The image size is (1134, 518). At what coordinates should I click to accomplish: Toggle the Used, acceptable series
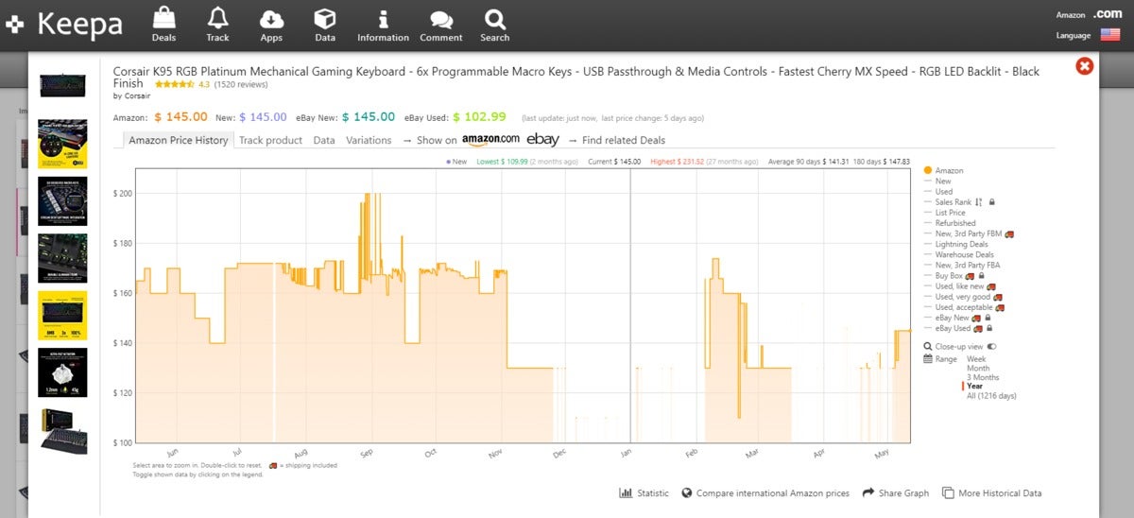point(964,307)
